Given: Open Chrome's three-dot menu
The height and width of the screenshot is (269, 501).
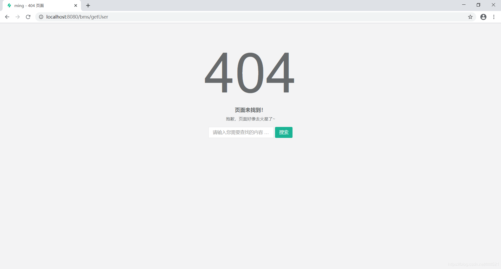Looking at the screenshot, I should click(x=494, y=17).
